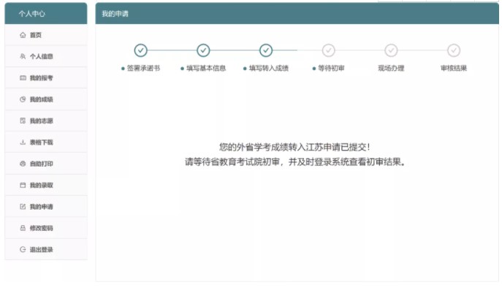This screenshot has width=502, height=293.
Task: Select 我的申请 in the left menu
Action: pyautogui.click(x=41, y=207)
